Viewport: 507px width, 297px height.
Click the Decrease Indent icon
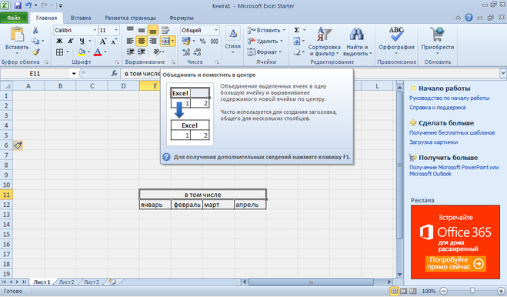click(x=130, y=52)
